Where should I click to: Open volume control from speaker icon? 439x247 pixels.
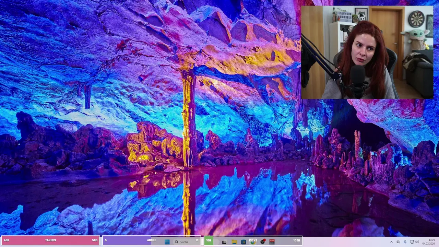click(417, 242)
